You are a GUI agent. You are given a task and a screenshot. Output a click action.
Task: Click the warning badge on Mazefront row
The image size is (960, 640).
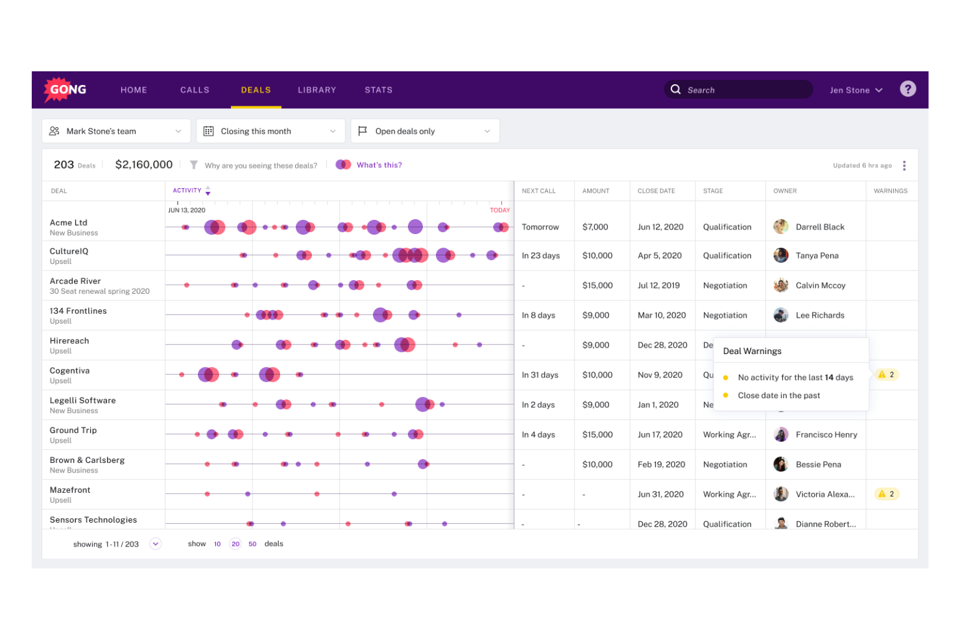(886, 493)
